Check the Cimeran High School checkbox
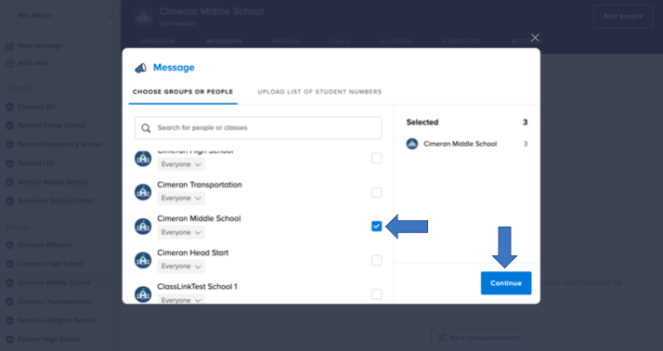 click(x=376, y=158)
